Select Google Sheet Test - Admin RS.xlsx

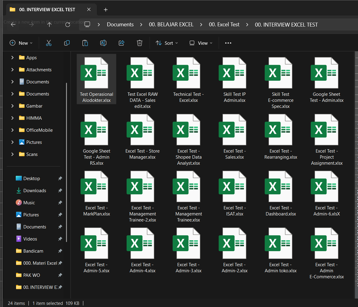tap(96, 139)
